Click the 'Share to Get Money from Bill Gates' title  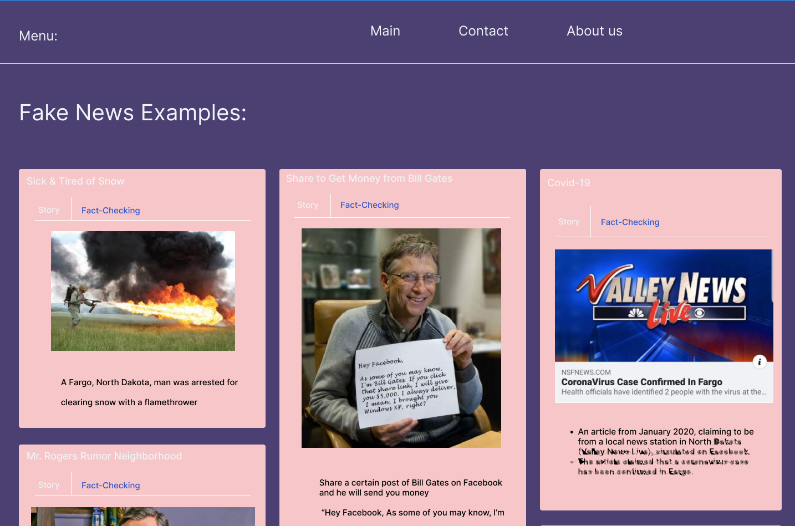(x=369, y=178)
